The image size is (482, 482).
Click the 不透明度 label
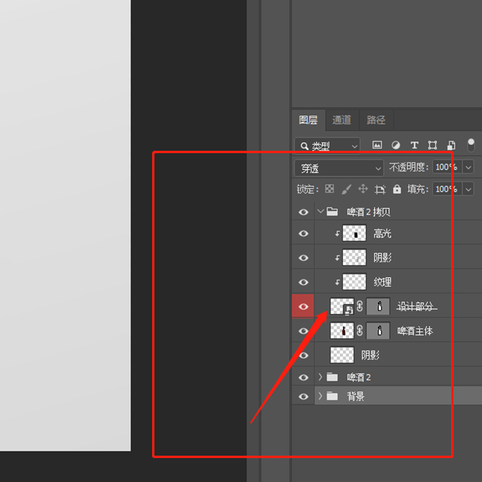409,167
